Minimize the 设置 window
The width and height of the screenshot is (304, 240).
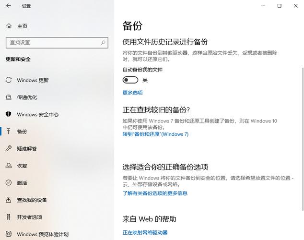pos(263,6)
